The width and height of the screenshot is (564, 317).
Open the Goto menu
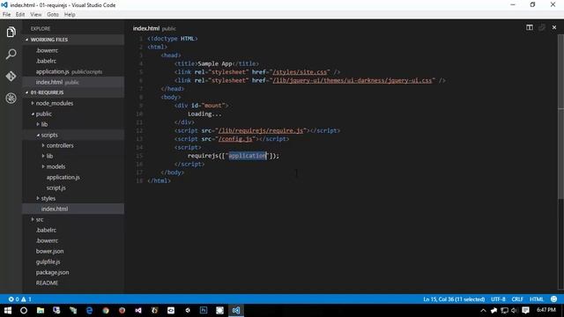(53, 14)
